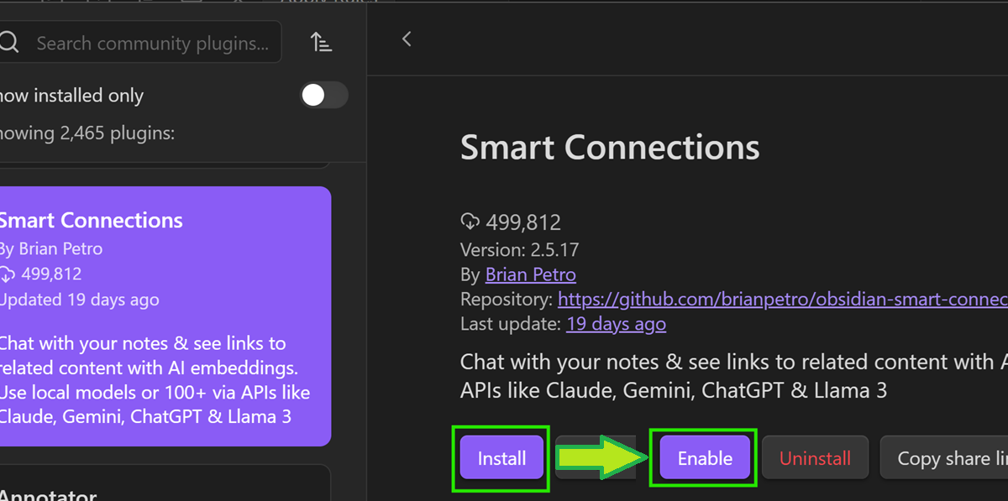Click the Smart Connections heading in details pane
This screenshot has height=501, width=1008.
click(610, 148)
